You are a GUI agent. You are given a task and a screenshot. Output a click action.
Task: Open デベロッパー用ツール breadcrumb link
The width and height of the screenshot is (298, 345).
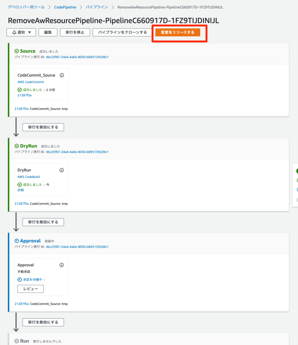(26, 7)
